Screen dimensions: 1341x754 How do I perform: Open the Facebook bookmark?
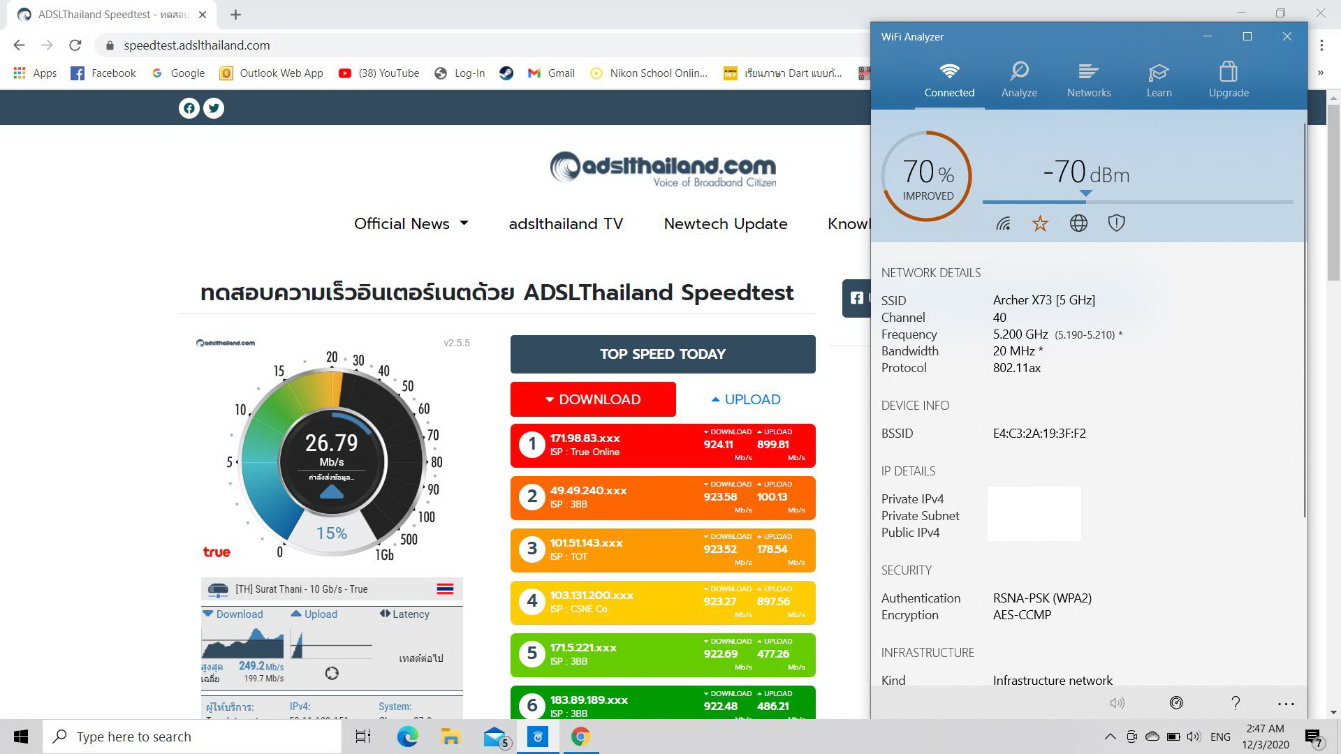(x=103, y=73)
